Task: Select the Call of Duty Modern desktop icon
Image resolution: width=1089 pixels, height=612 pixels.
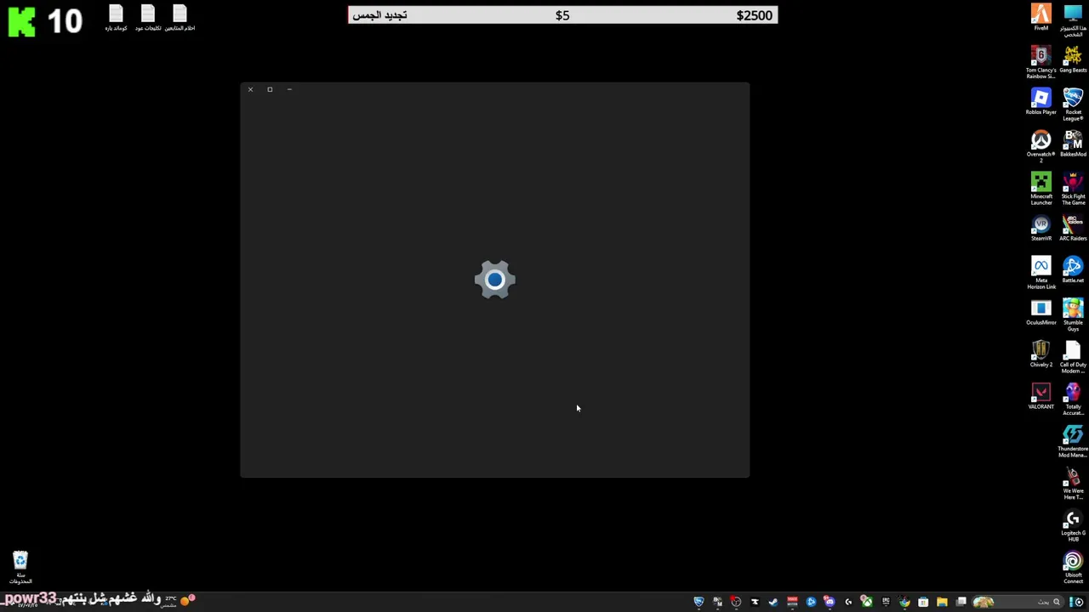Action: point(1073,356)
